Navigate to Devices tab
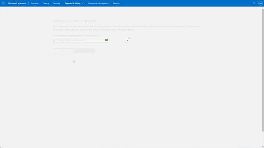Image resolution: width=264 pixels, height=148 pixels. point(116,3)
